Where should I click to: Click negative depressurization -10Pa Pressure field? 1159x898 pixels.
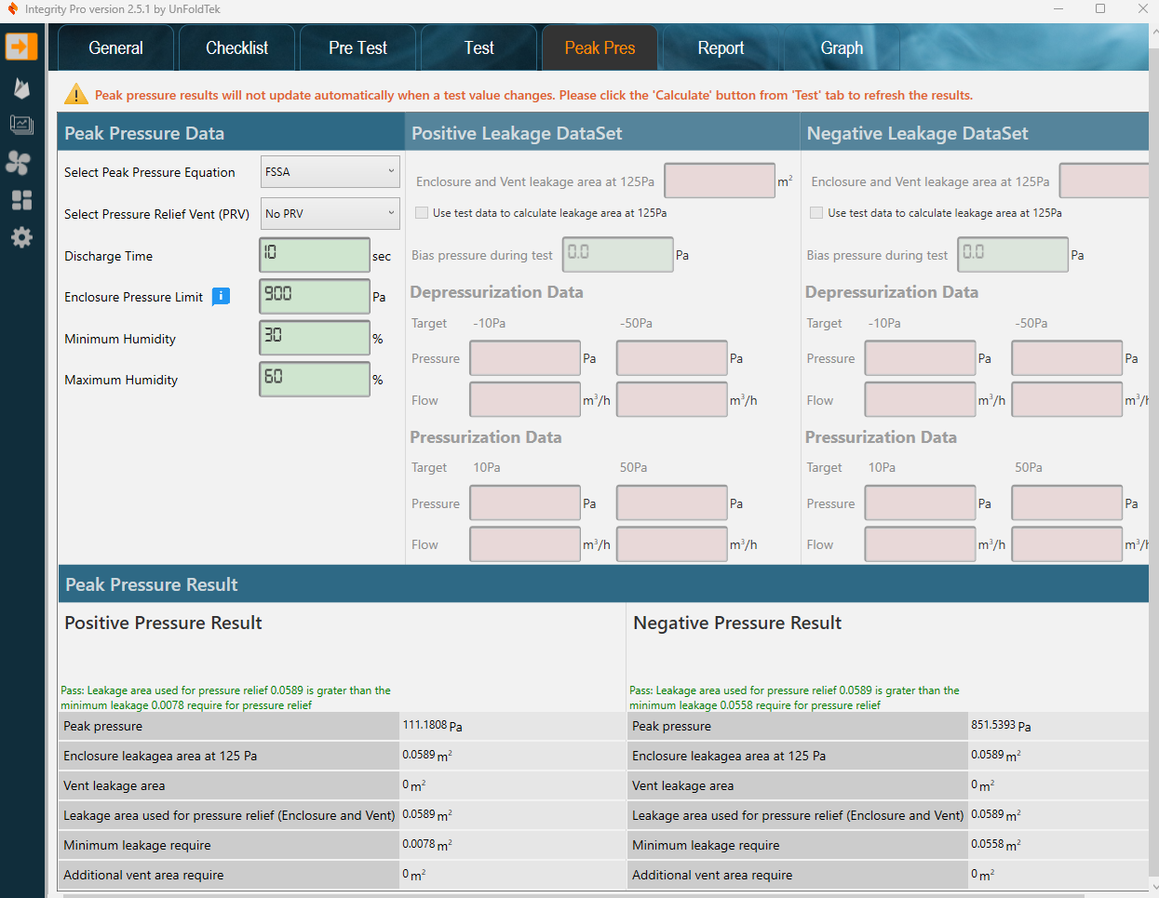point(920,358)
